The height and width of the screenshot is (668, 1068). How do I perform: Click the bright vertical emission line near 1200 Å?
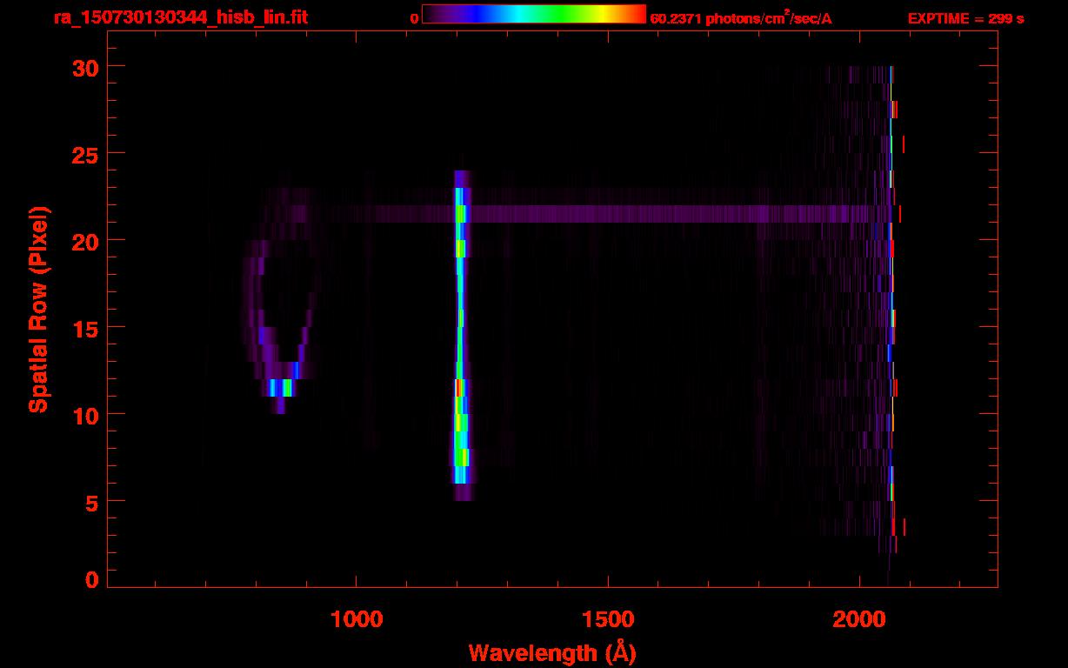[461, 335]
